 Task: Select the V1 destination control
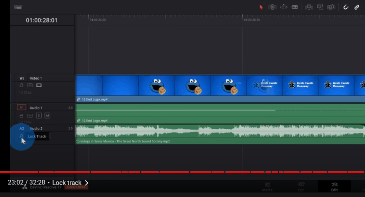coord(22,78)
